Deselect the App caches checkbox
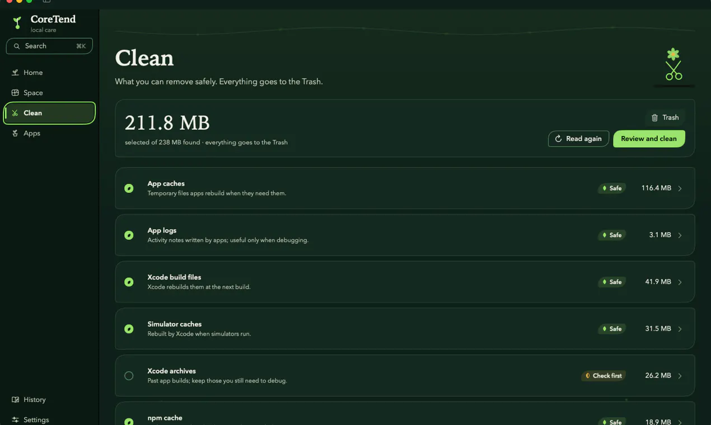 point(129,188)
